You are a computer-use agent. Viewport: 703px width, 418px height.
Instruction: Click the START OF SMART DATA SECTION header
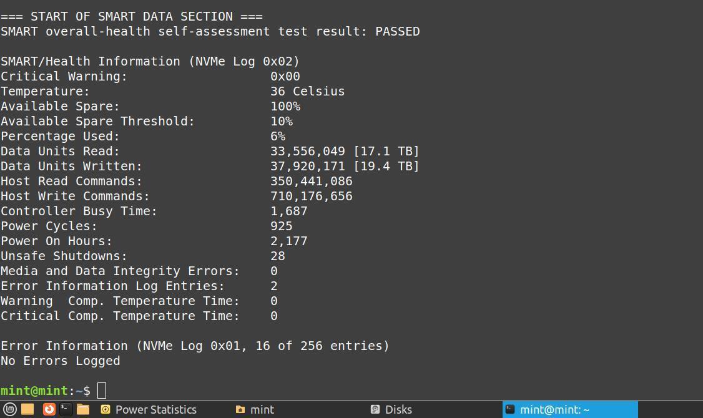(x=131, y=16)
